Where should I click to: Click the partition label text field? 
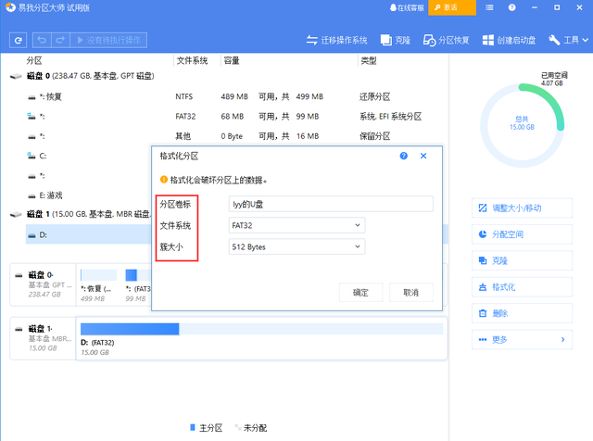pyautogui.click(x=331, y=204)
